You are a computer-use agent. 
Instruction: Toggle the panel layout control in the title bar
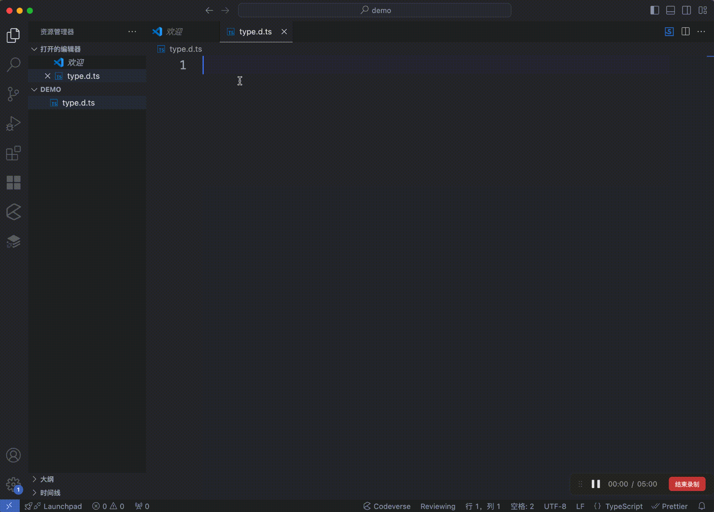coord(670,10)
